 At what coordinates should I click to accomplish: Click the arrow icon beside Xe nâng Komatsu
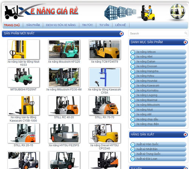(133, 91)
